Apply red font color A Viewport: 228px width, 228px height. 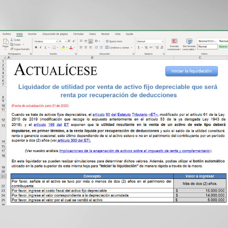coord(71,47)
